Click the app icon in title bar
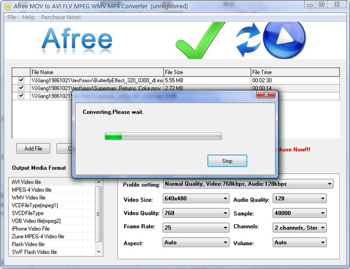 coord(7,6)
